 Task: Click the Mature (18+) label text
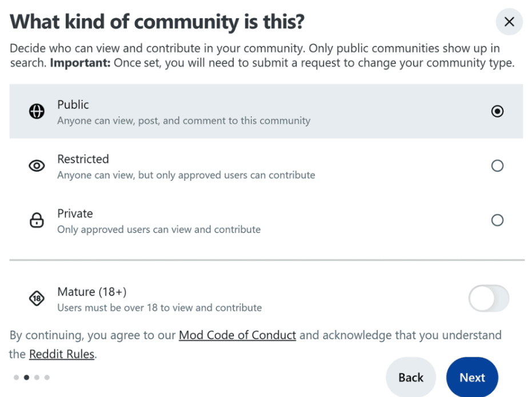[91, 292]
